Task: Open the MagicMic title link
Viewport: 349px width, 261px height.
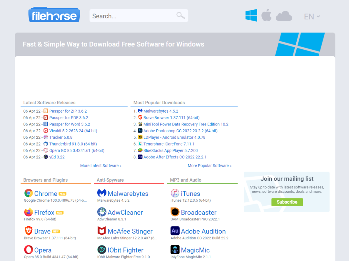Action: coord(195,250)
